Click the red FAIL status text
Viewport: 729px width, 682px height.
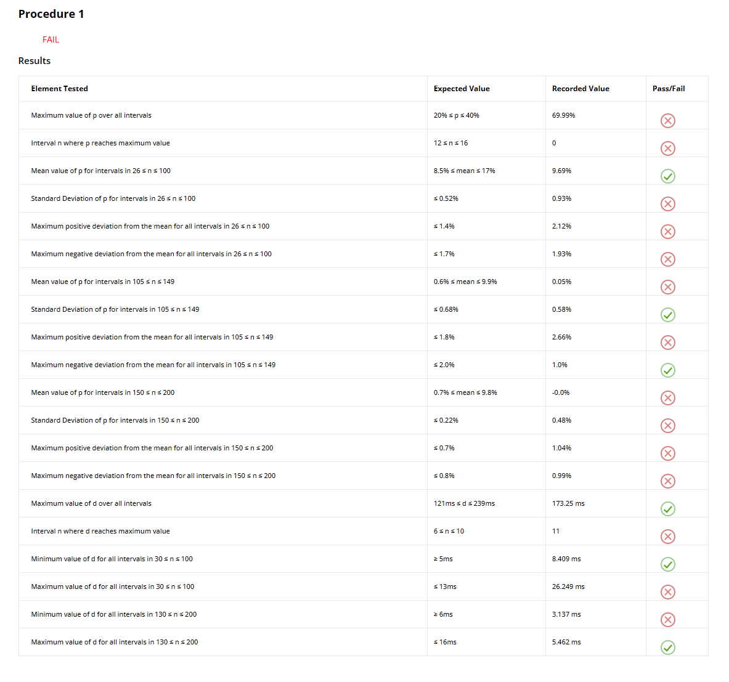click(x=51, y=39)
